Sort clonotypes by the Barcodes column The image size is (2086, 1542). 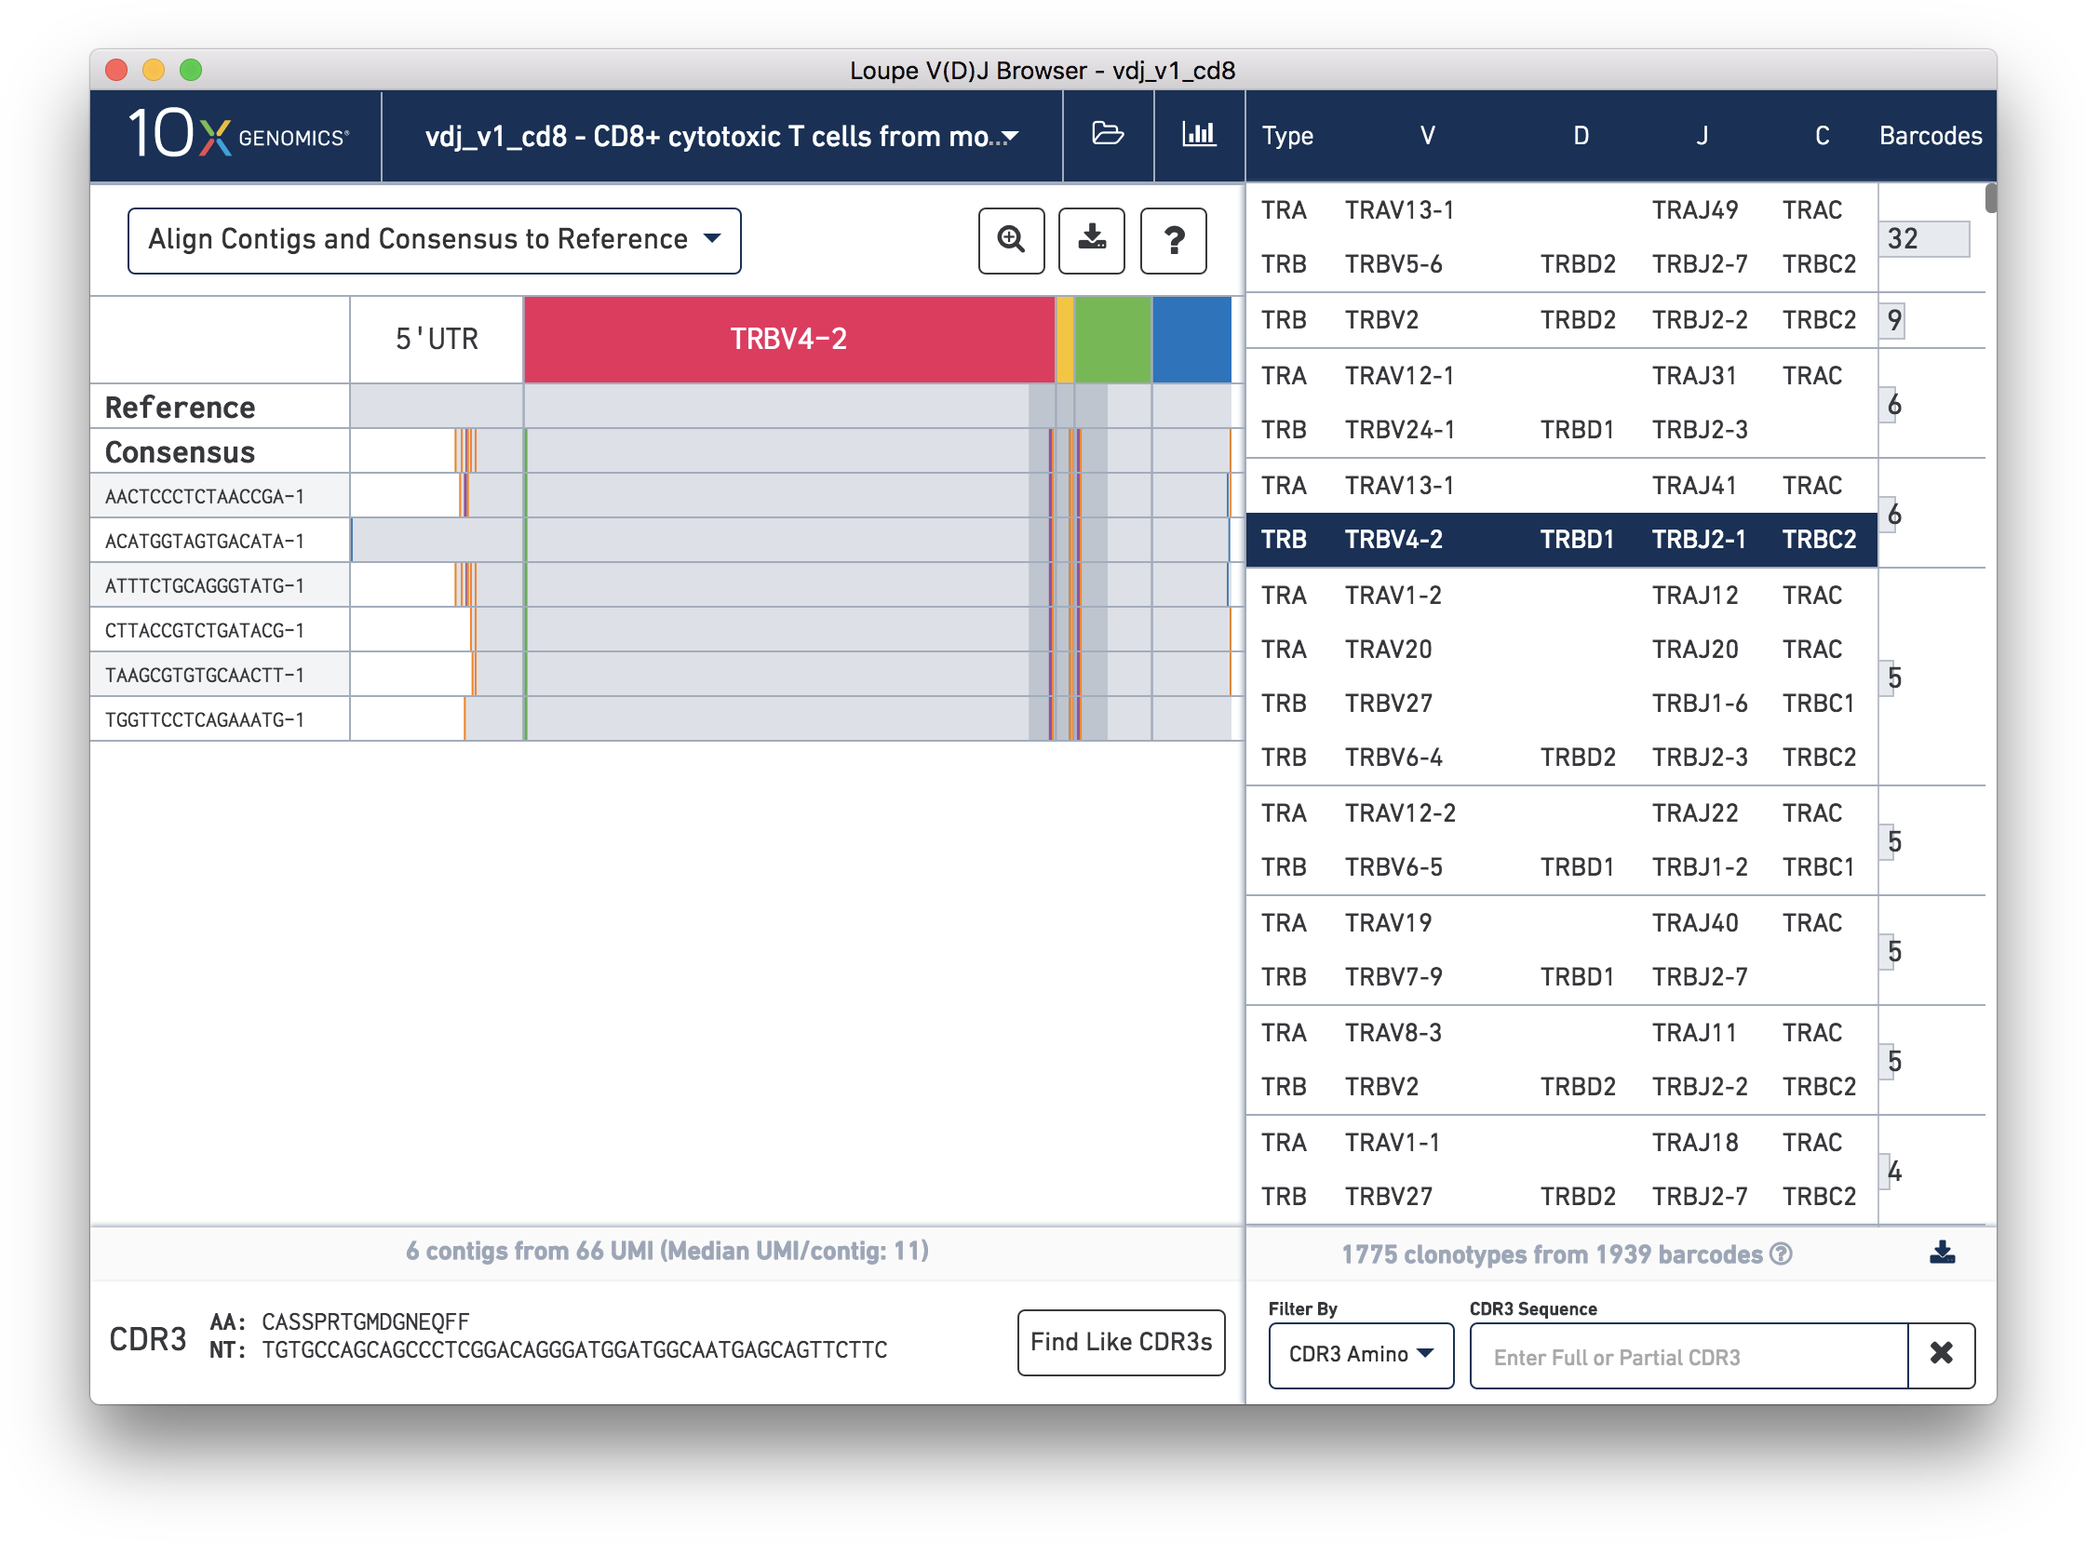[x=1930, y=135]
